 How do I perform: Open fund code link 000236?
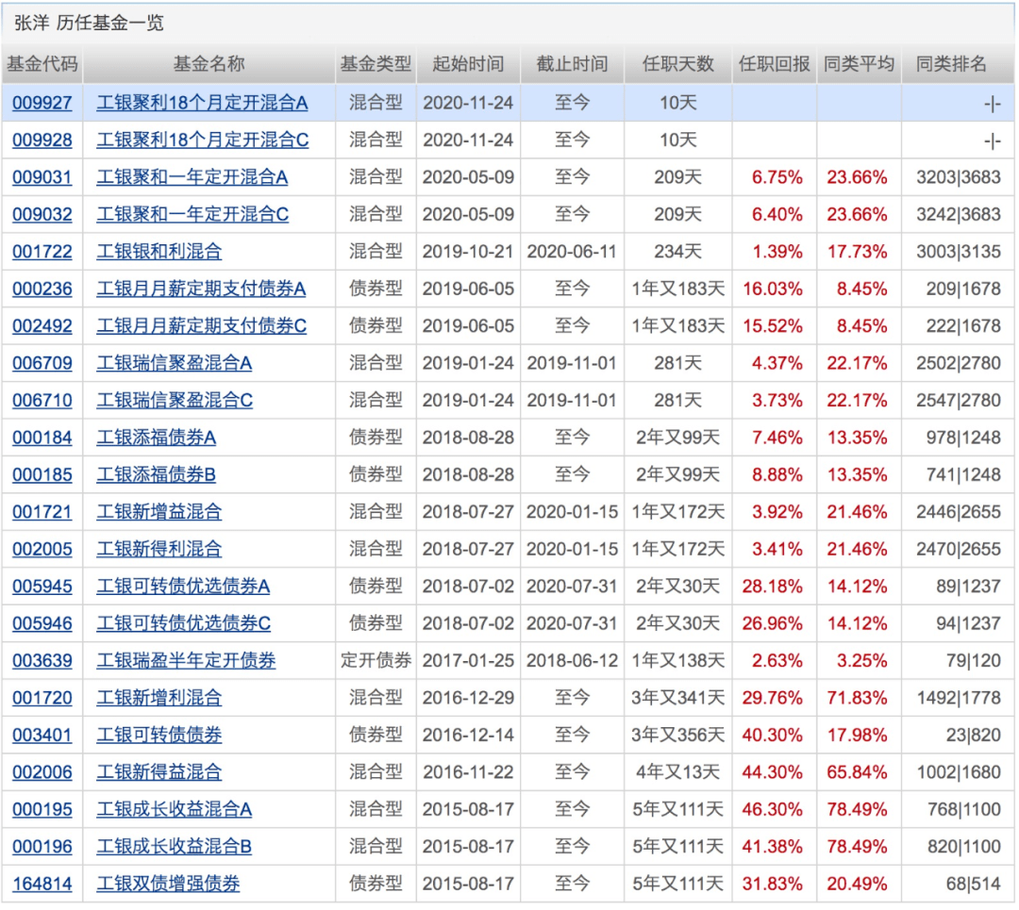pyautogui.click(x=42, y=289)
